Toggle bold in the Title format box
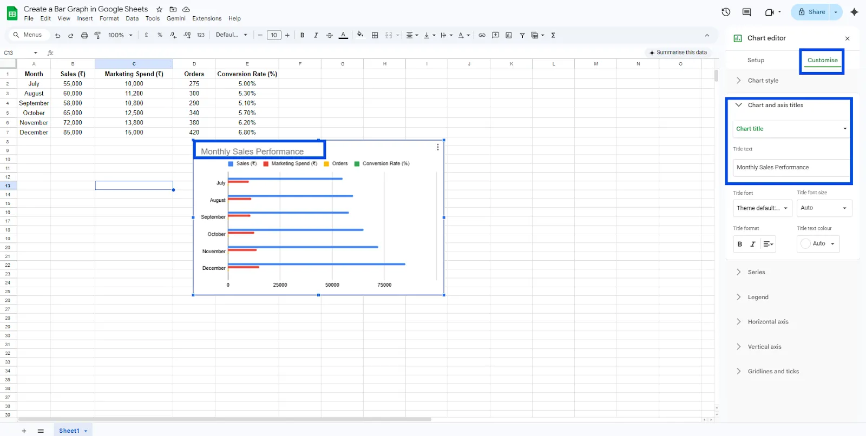The image size is (866, 436). [x=740, y=244]
